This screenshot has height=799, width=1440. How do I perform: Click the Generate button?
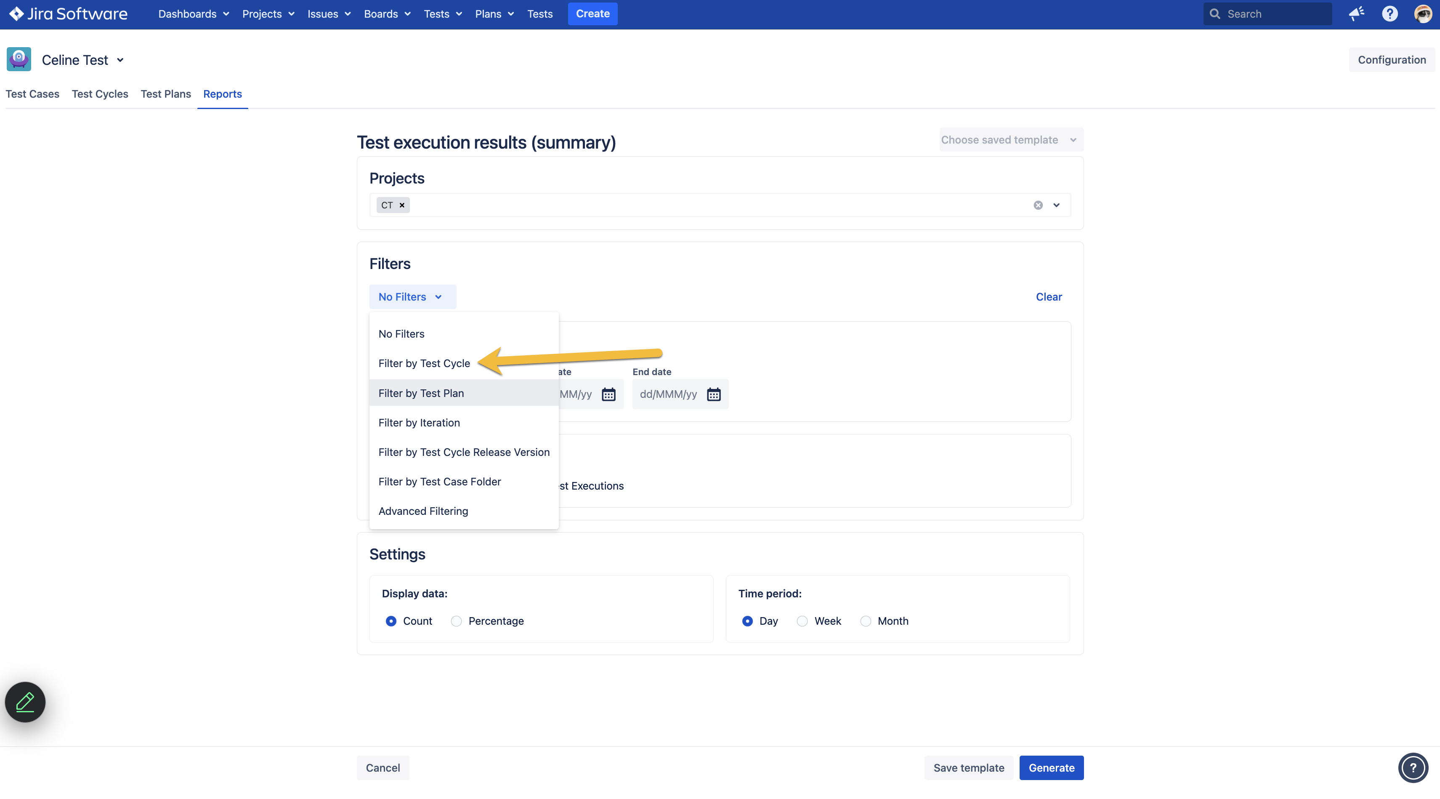point(1051,768)
